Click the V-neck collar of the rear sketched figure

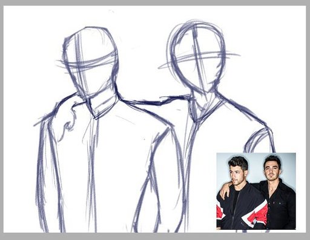click(205, 109)
